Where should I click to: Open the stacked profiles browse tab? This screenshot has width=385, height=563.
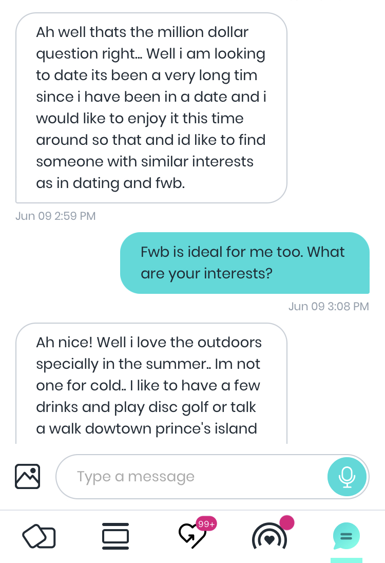pyautogui.click(x=115, y=536)
